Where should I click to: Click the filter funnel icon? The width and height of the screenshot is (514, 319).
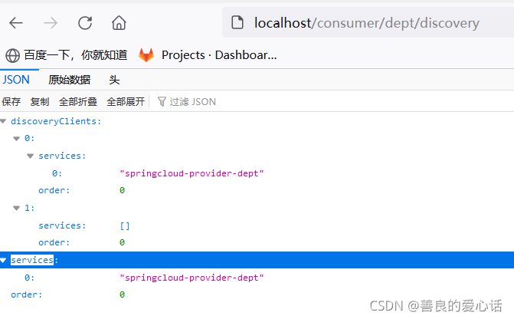click(x=162, y=102)
